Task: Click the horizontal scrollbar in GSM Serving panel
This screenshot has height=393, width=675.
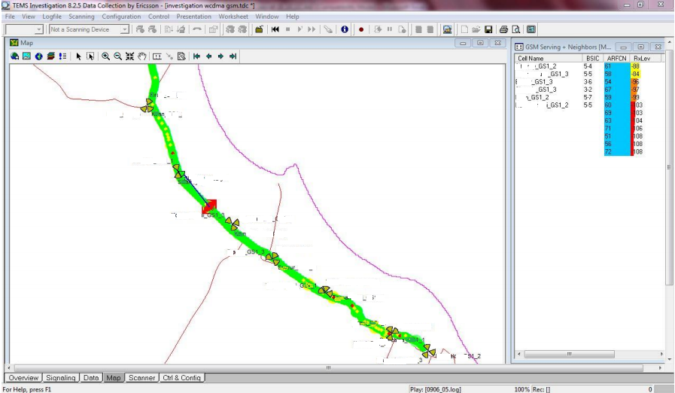Action: pos(569,354)
